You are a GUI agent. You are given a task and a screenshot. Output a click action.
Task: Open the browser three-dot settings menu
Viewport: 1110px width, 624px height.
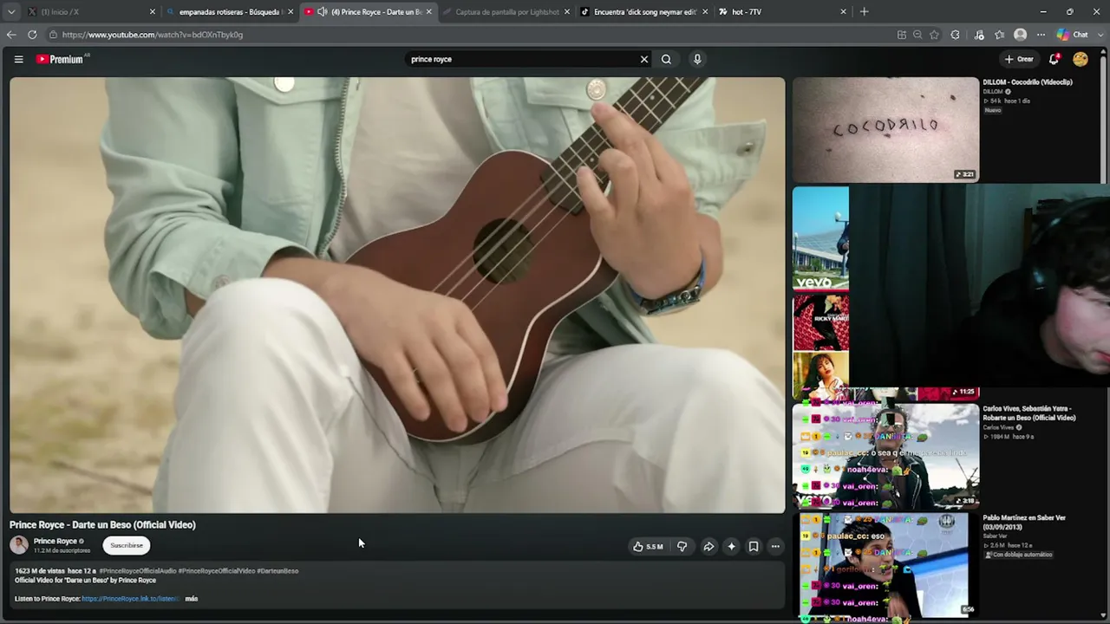(x=1041, y=35)
